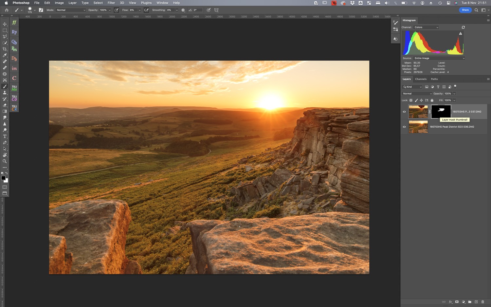
Task: Expand the histogram Channel dropdown
Action: click(x=426, y=27)
